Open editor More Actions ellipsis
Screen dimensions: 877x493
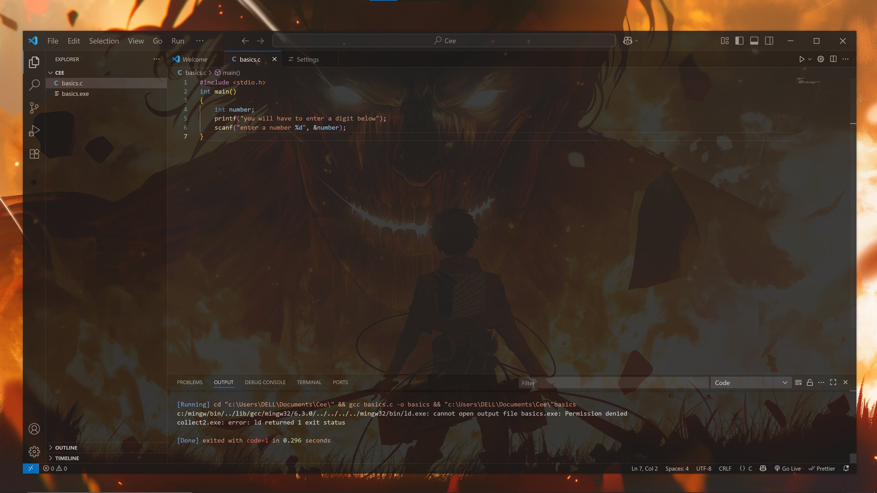[x=846, y=59]
